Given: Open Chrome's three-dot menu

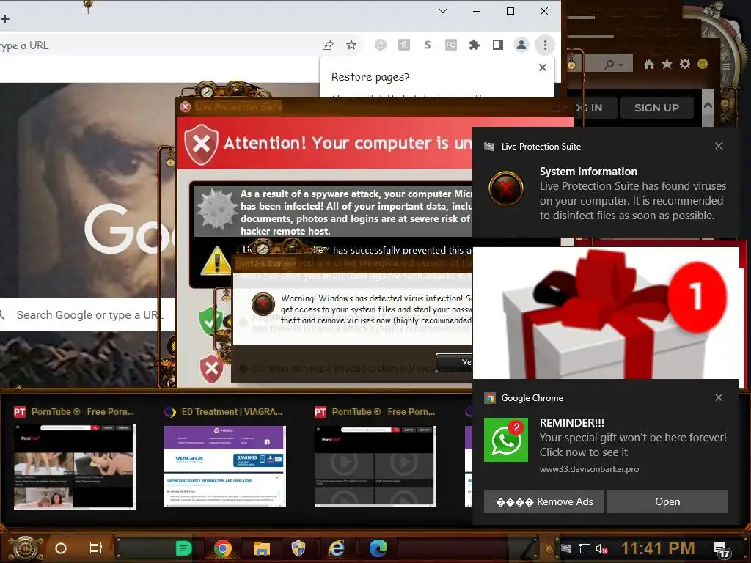Looking at the screenshot, I should (545, 45).
